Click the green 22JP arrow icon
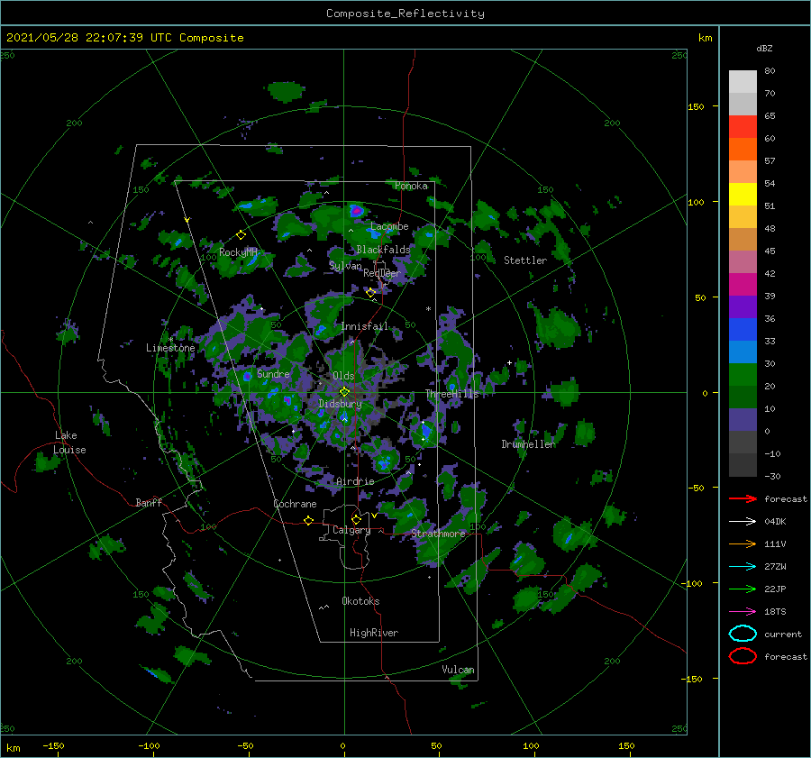Viewport: 811px width, 758px height. click(743, 589)
